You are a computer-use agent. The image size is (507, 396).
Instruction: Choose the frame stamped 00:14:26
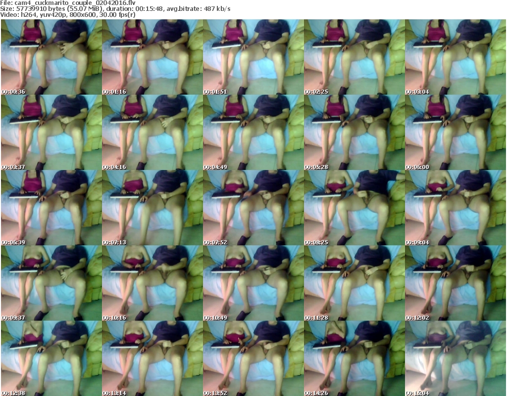[354, 358]
